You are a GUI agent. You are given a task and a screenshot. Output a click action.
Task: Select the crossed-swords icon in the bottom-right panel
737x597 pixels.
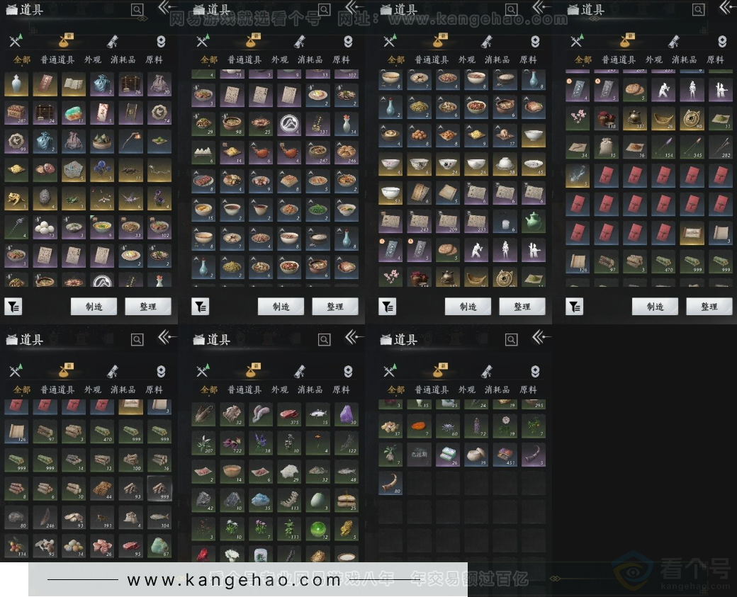[x=390, y=371]
